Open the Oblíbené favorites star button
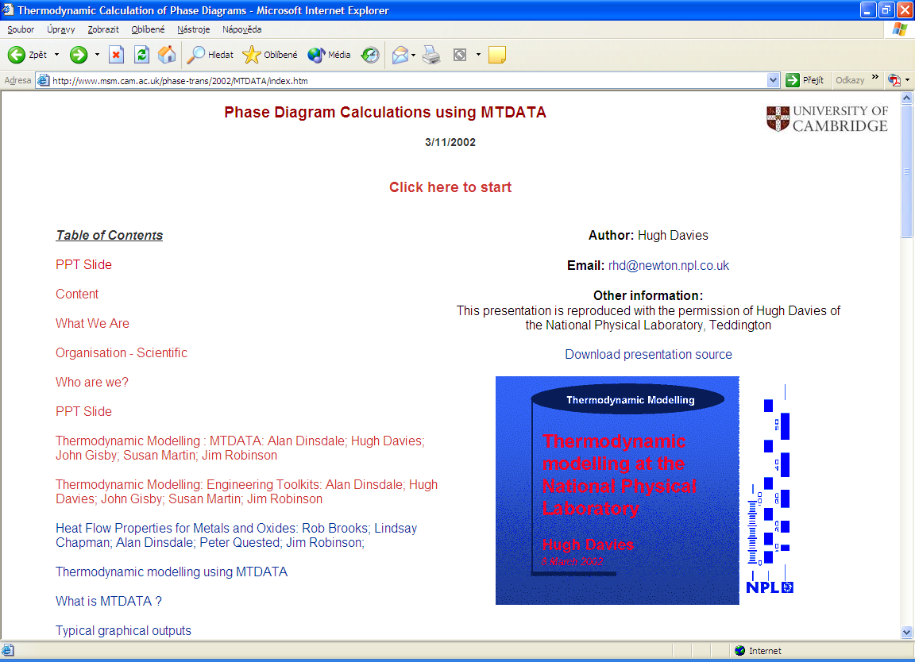Screen dimensions: 915x662 point(270,55)
